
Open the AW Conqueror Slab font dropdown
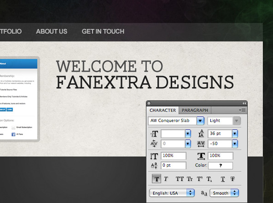200,121
